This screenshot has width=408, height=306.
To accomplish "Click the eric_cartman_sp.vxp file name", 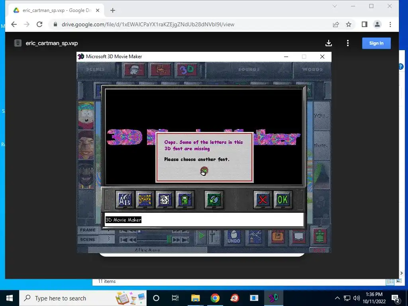I will click(52, 43).
